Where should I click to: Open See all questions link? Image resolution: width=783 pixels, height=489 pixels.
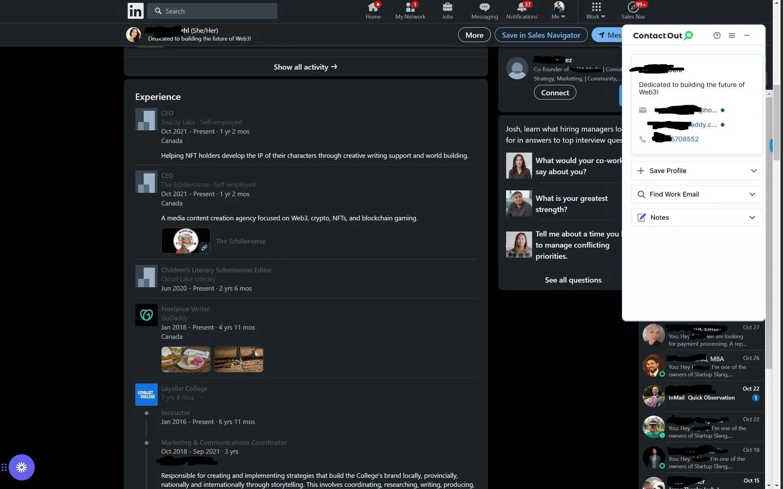pos(573,280)
